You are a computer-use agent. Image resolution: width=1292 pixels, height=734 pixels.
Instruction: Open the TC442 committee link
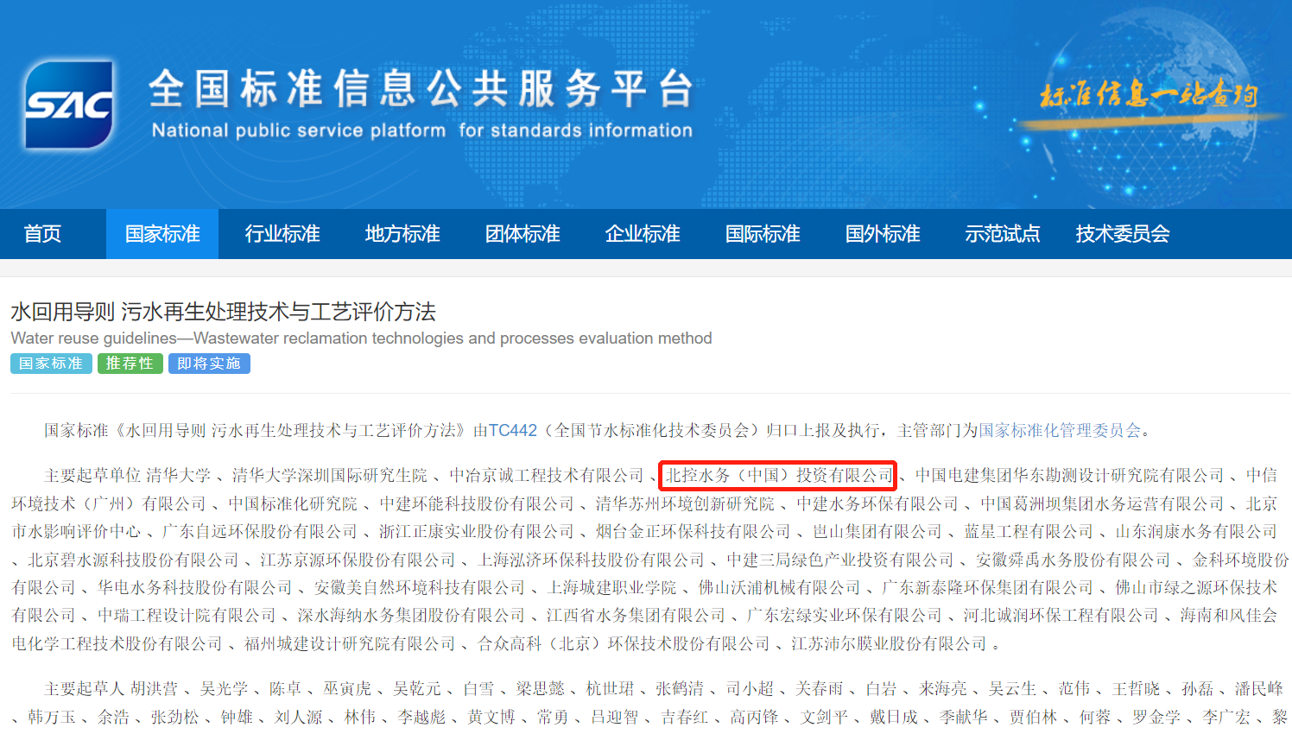click(x=512, y=430)
